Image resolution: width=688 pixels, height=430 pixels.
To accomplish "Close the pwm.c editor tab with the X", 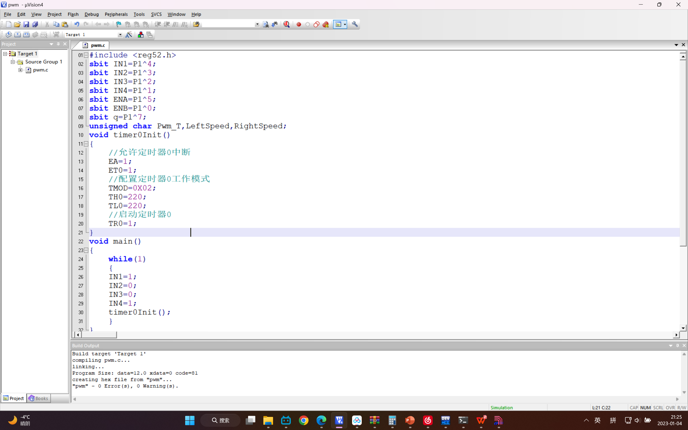I will [683, 45].
